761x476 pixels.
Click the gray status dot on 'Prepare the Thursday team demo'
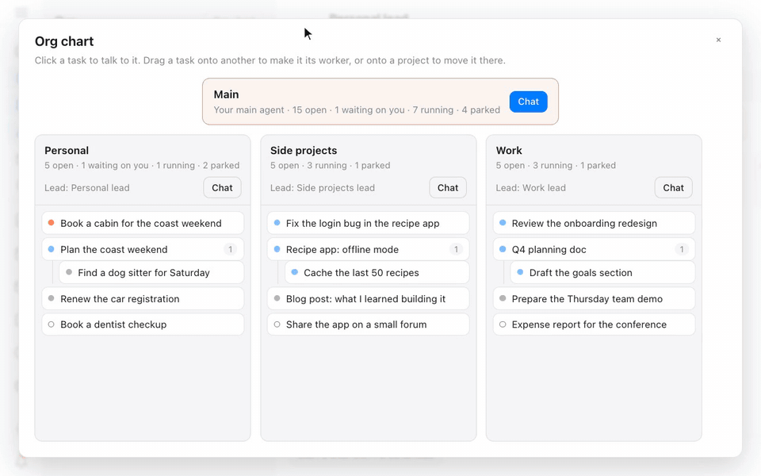tap(503, 298)
